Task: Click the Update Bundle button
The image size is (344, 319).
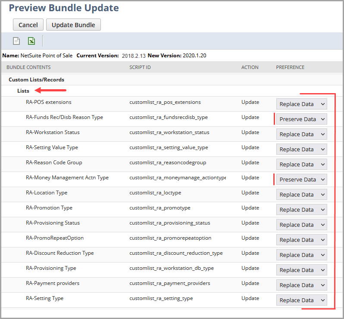Action: 73,25
